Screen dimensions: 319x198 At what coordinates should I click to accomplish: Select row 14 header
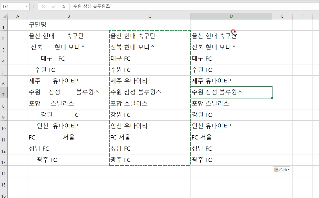click(x=4, y=171)
